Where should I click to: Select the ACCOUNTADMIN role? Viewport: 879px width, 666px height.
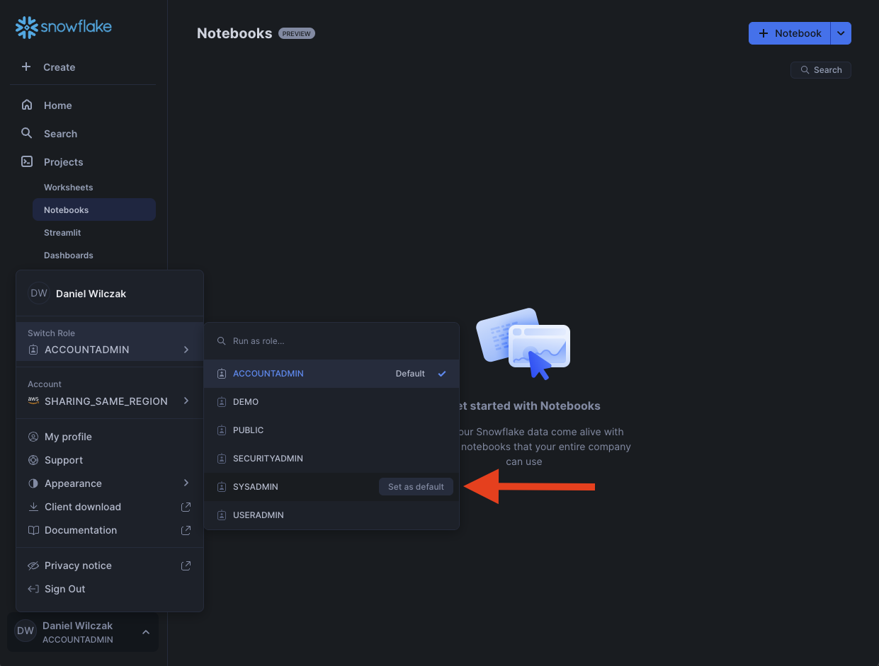[x=331, y=374]
